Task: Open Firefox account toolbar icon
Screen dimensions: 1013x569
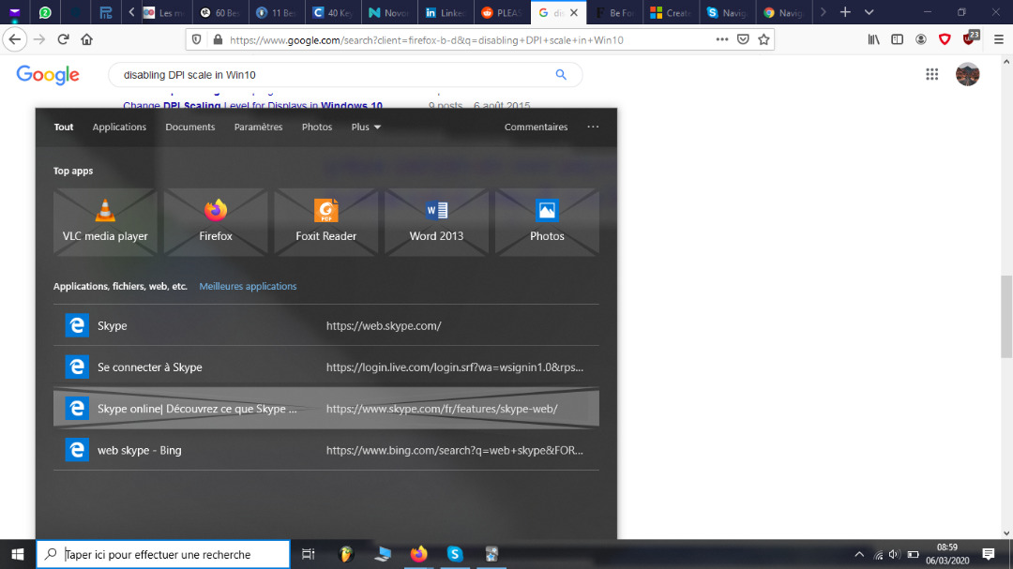Action: coord(921,39)
